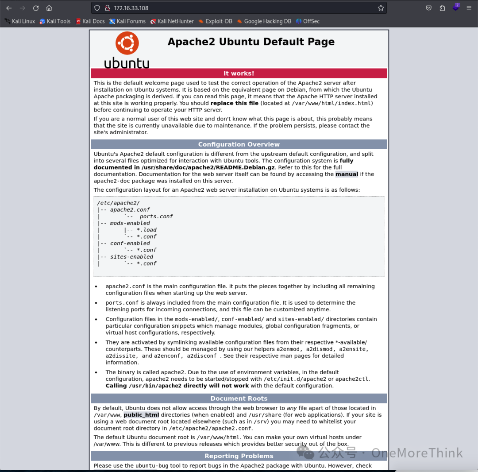The image size is (478, 472).
Task: Click the bold 'replace this file' text
Action: coord(235,103)
